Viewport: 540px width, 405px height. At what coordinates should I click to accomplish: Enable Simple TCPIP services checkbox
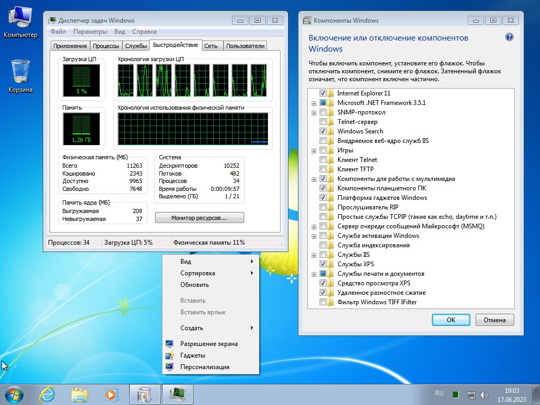[323, 217]
